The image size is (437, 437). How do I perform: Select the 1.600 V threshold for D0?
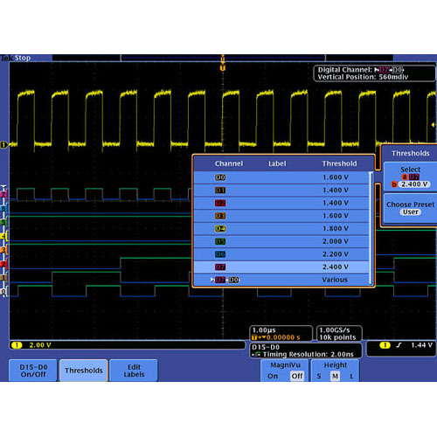click(x=336, y=177)
